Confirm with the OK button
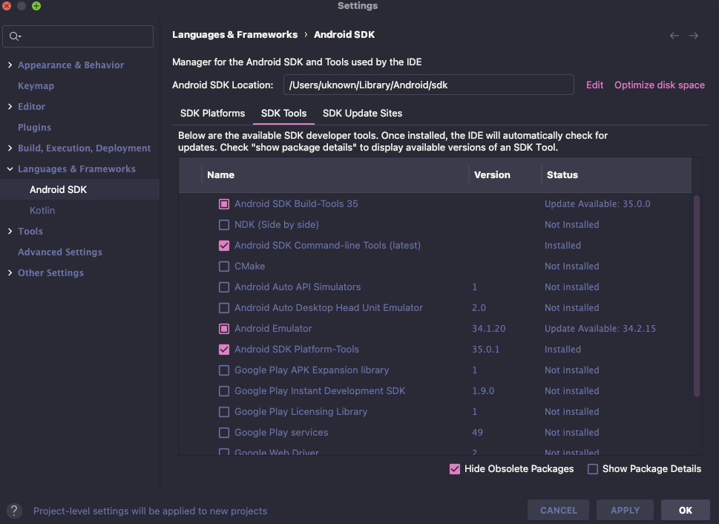Image resolution: width=719 pixels, height=524 pixels. [x=686, y=510]
